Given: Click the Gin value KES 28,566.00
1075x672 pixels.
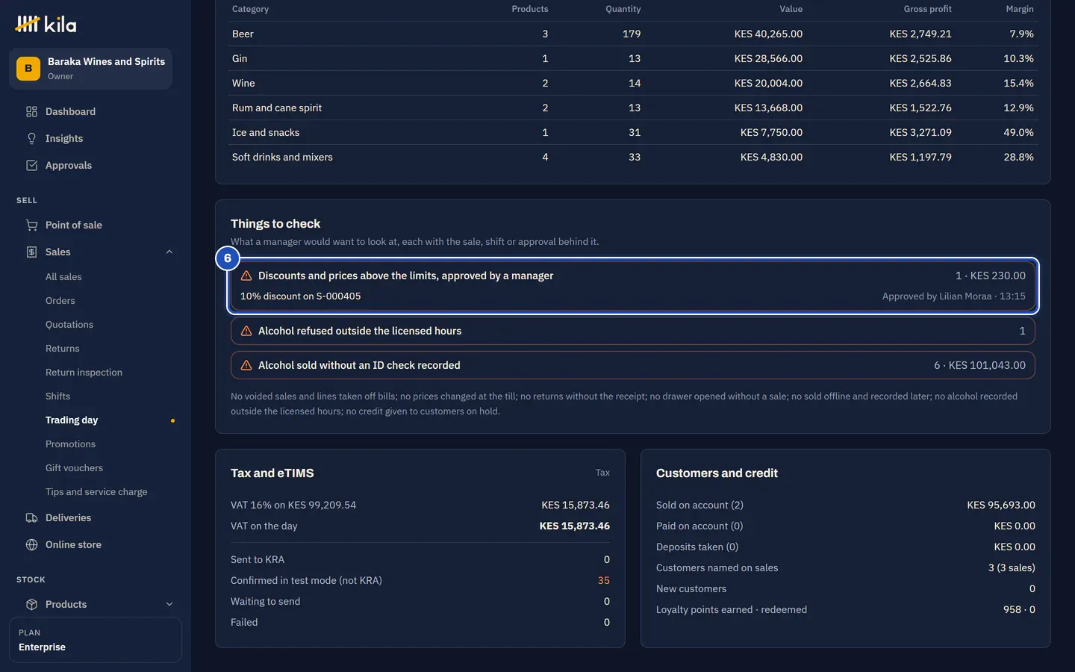Looking at the screenshot, I should pos(768,59).
